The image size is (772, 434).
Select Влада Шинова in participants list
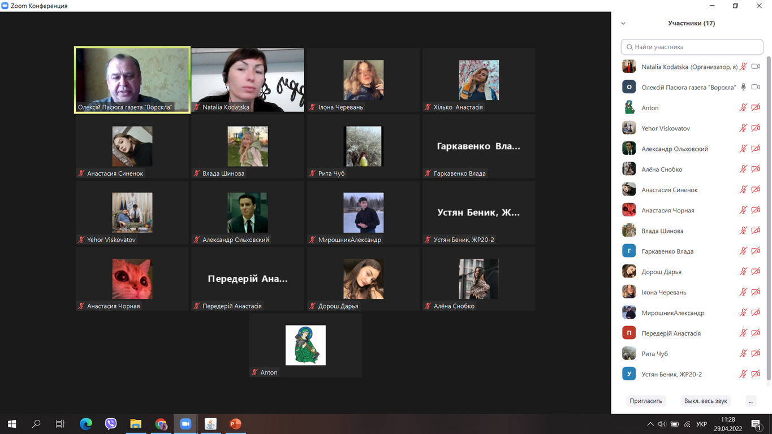[692, 231]
